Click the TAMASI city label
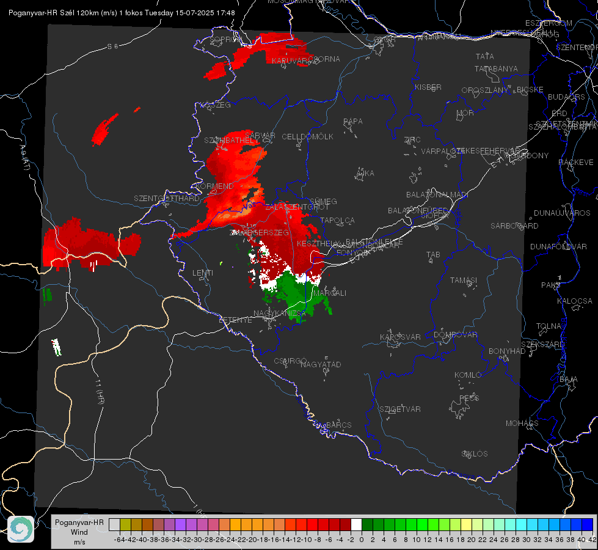Viewport: 598px width, 550px height. (x=464, y=280)
